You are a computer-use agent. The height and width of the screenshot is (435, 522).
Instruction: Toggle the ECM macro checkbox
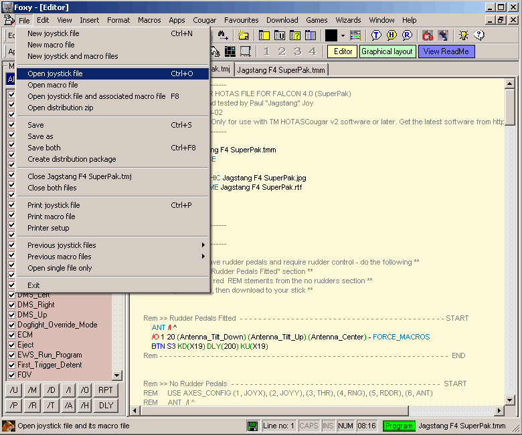pos(11,335)
